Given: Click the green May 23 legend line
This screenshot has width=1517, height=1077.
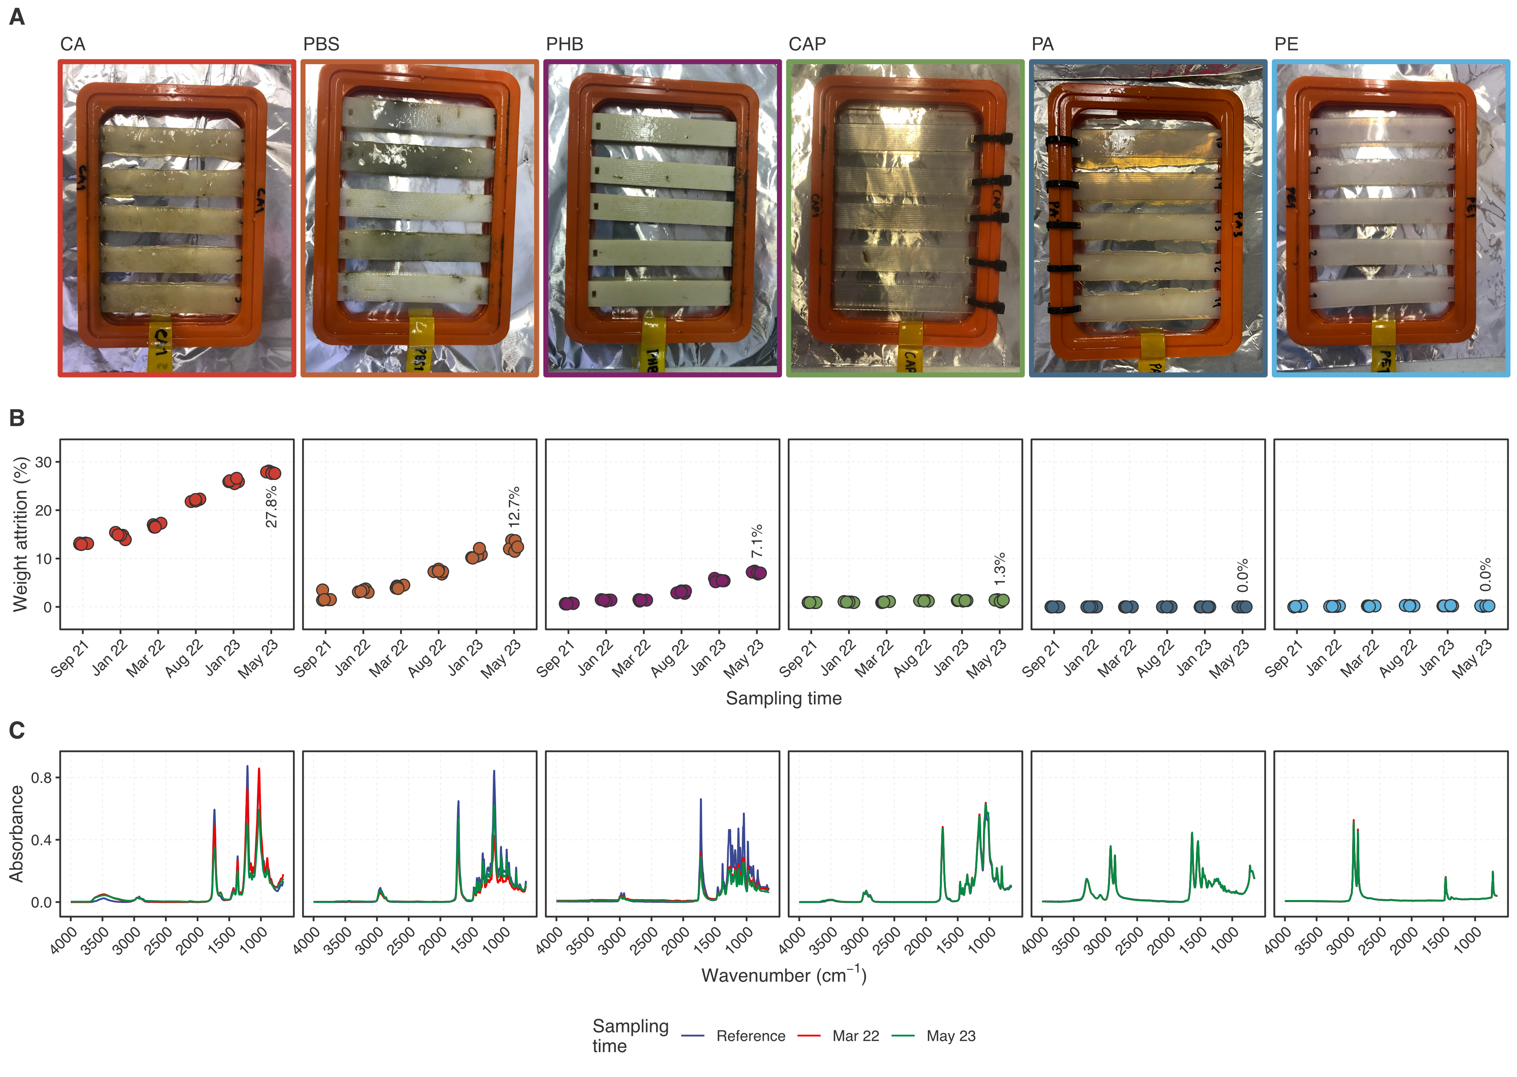Looking at the screenshot, I should (903, 1035).
